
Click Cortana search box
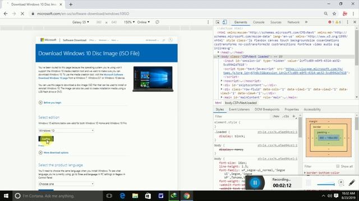[57, 196]
